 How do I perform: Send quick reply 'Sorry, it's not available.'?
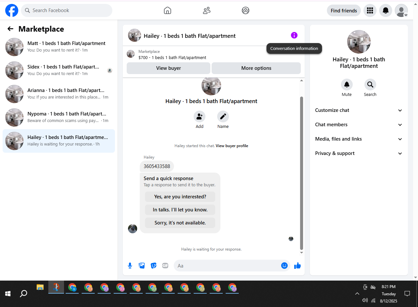[180, 223]
